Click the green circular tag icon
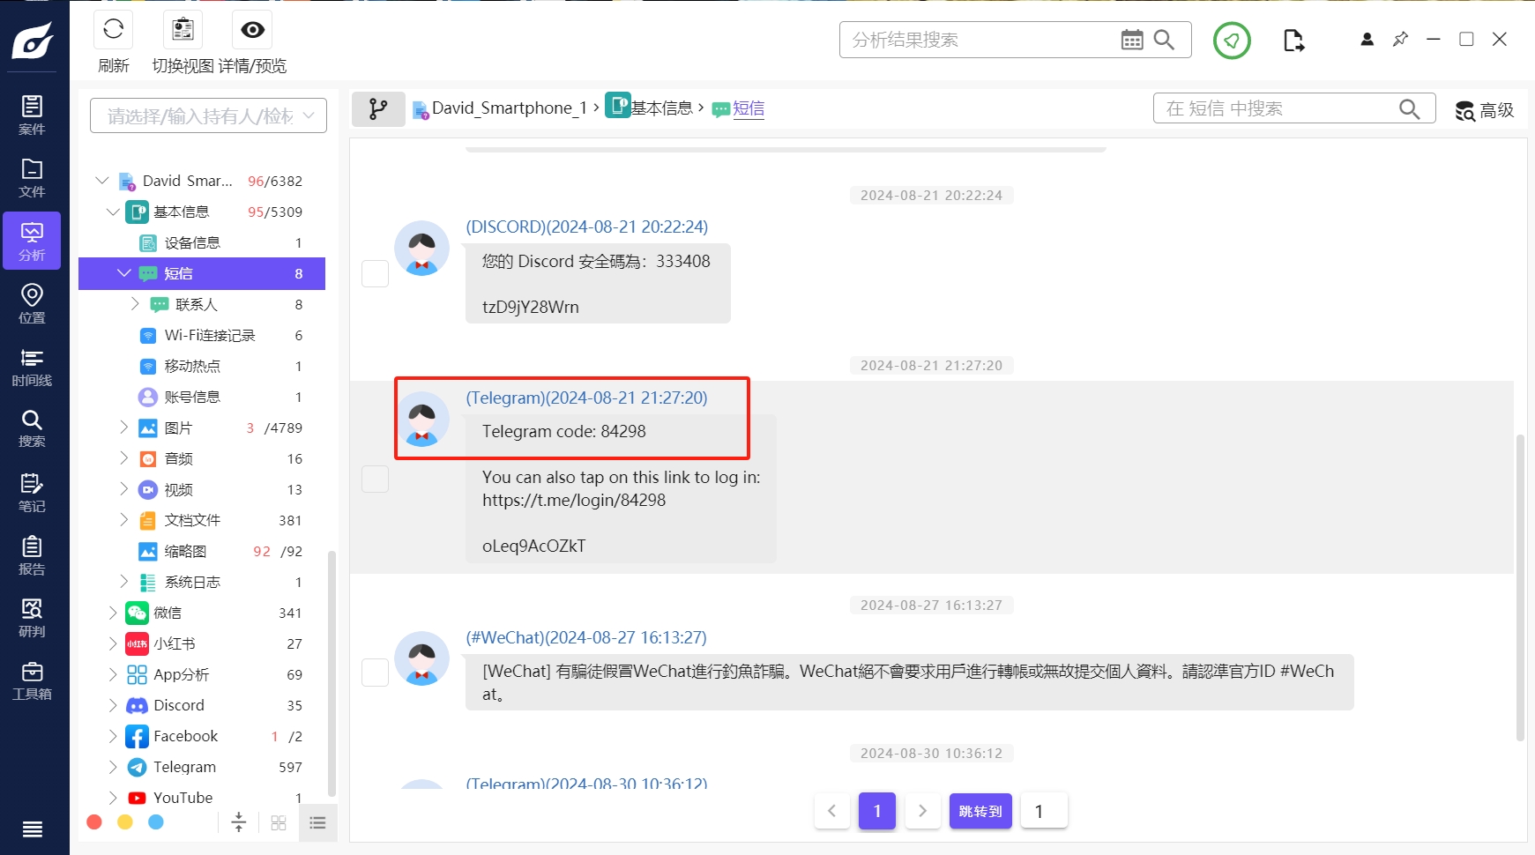The image size is (1535, 855). [1232, 40]
